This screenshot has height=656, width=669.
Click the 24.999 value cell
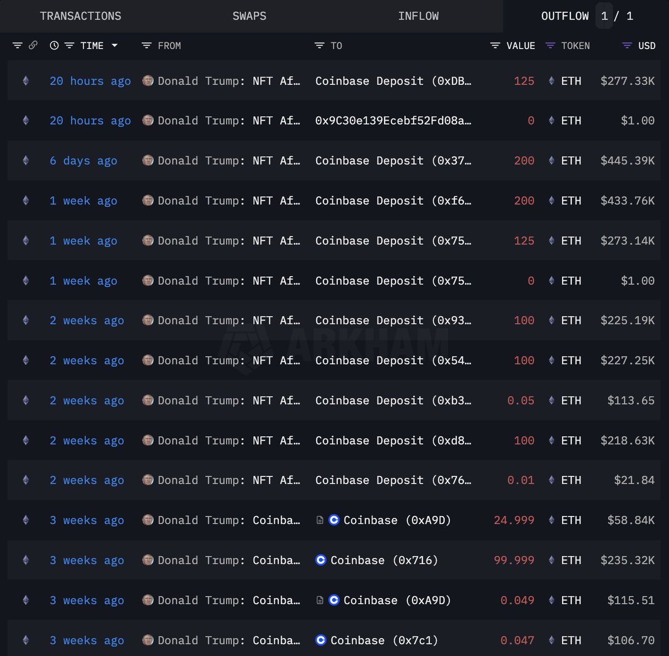coord(514,520)
